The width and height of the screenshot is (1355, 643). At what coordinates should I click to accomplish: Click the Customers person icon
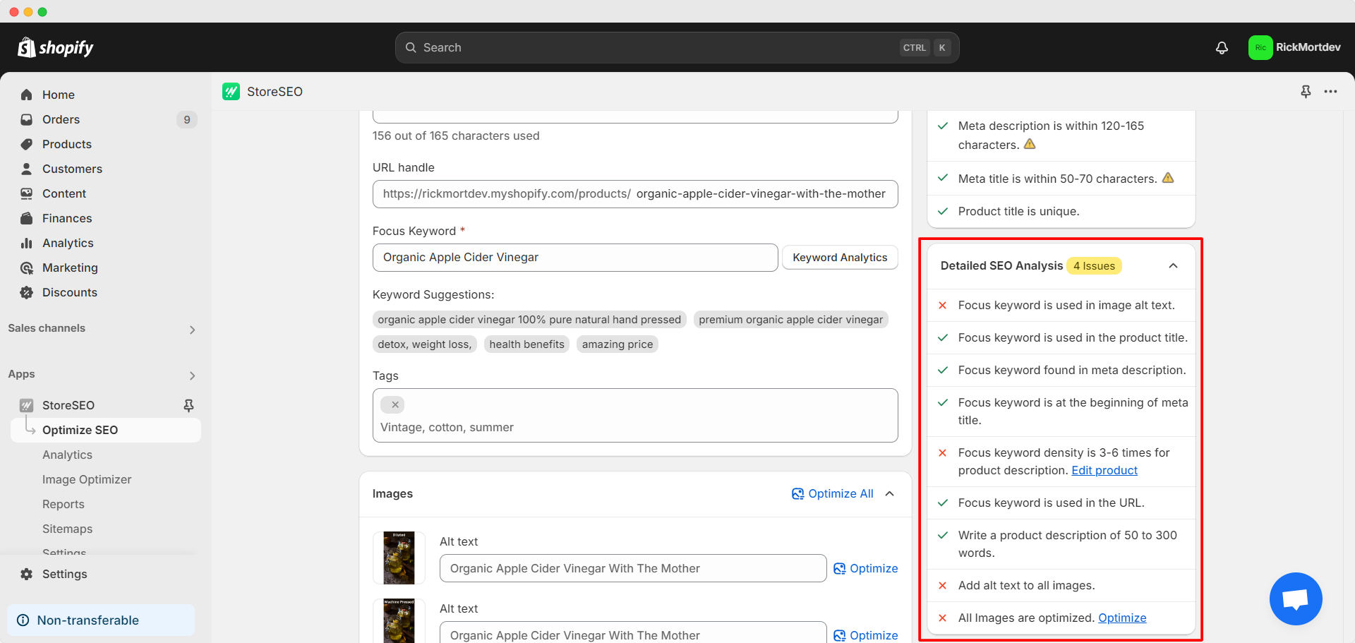tap(27, 169)
